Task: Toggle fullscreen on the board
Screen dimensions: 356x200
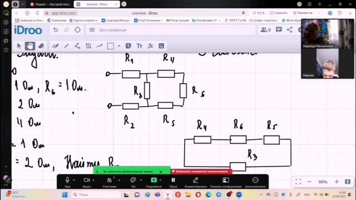Action: [298, 182]
